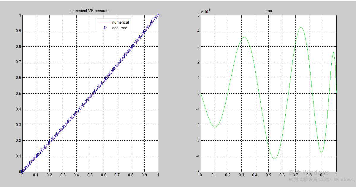Select the 'accurate' legend entry
The image size is (356, 187).
click(x=119, y=28)
